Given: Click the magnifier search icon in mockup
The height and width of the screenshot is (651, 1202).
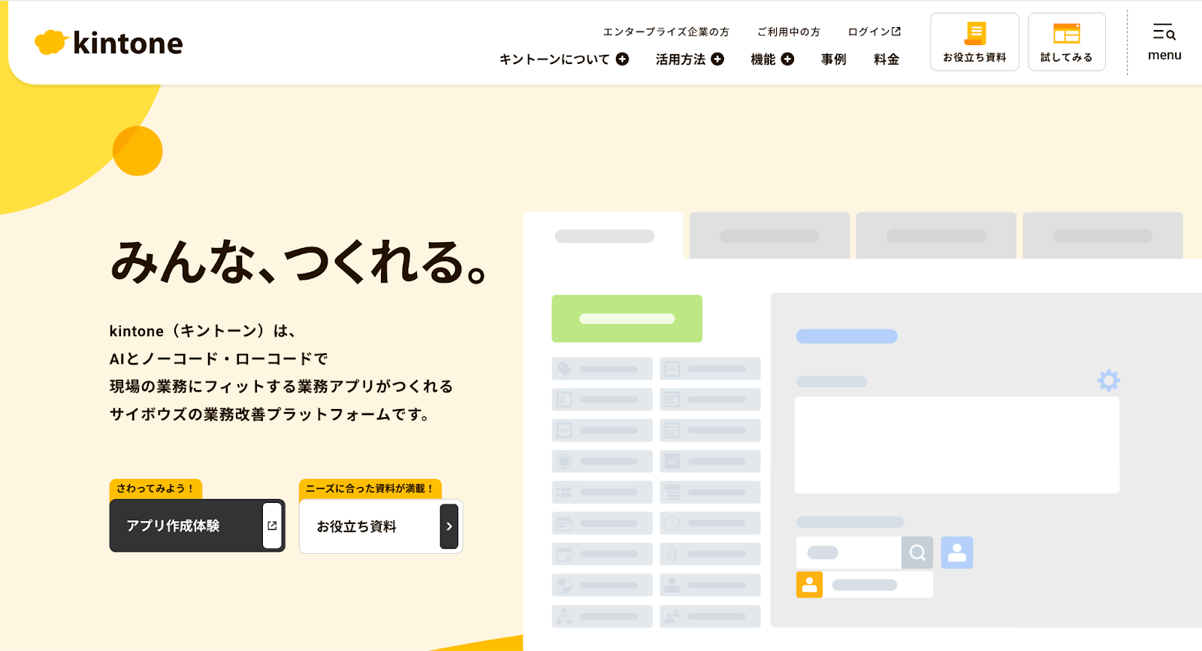Looking at the screenshot, I should (917, 553).
